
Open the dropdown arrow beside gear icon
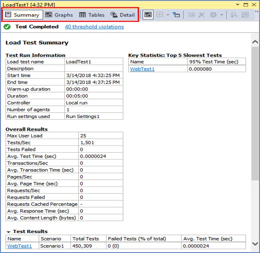coord(221,15)
